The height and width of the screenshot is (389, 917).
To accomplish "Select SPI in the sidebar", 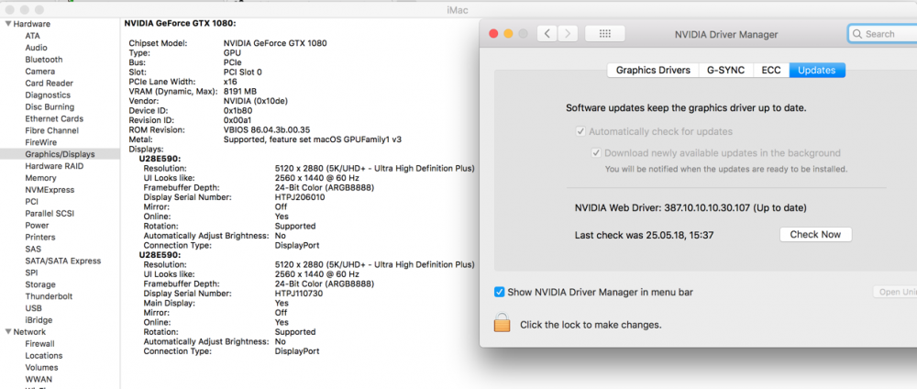I will (31, 272).
